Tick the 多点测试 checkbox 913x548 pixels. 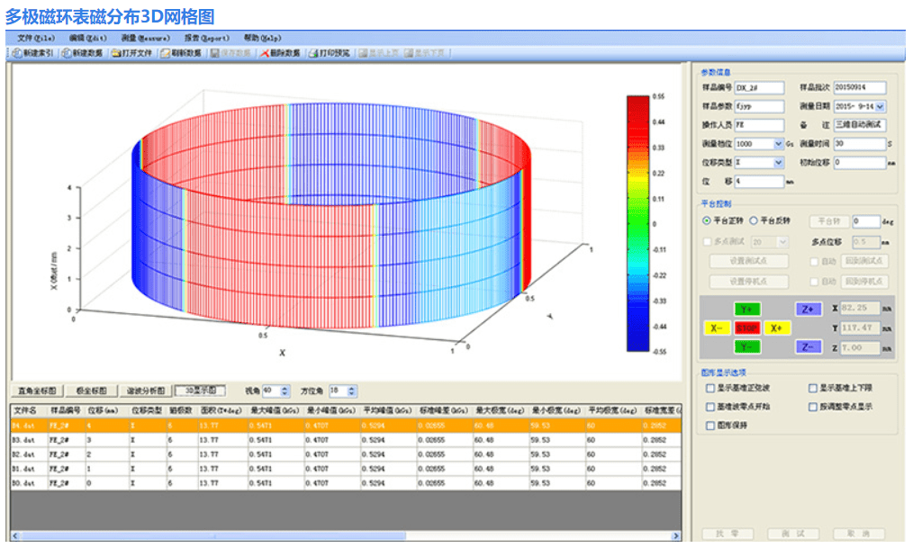[708, 241]
